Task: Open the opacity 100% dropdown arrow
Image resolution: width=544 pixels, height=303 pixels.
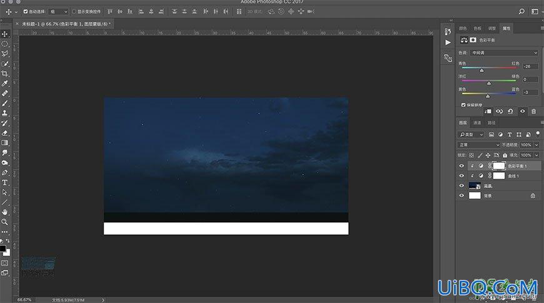Action: click(x=536, y=145)
